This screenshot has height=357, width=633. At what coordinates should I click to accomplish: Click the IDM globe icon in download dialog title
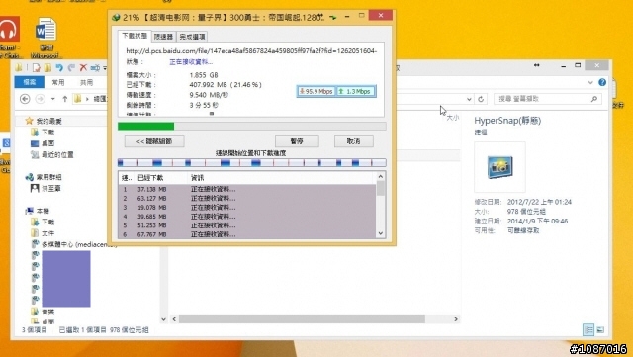116,17
